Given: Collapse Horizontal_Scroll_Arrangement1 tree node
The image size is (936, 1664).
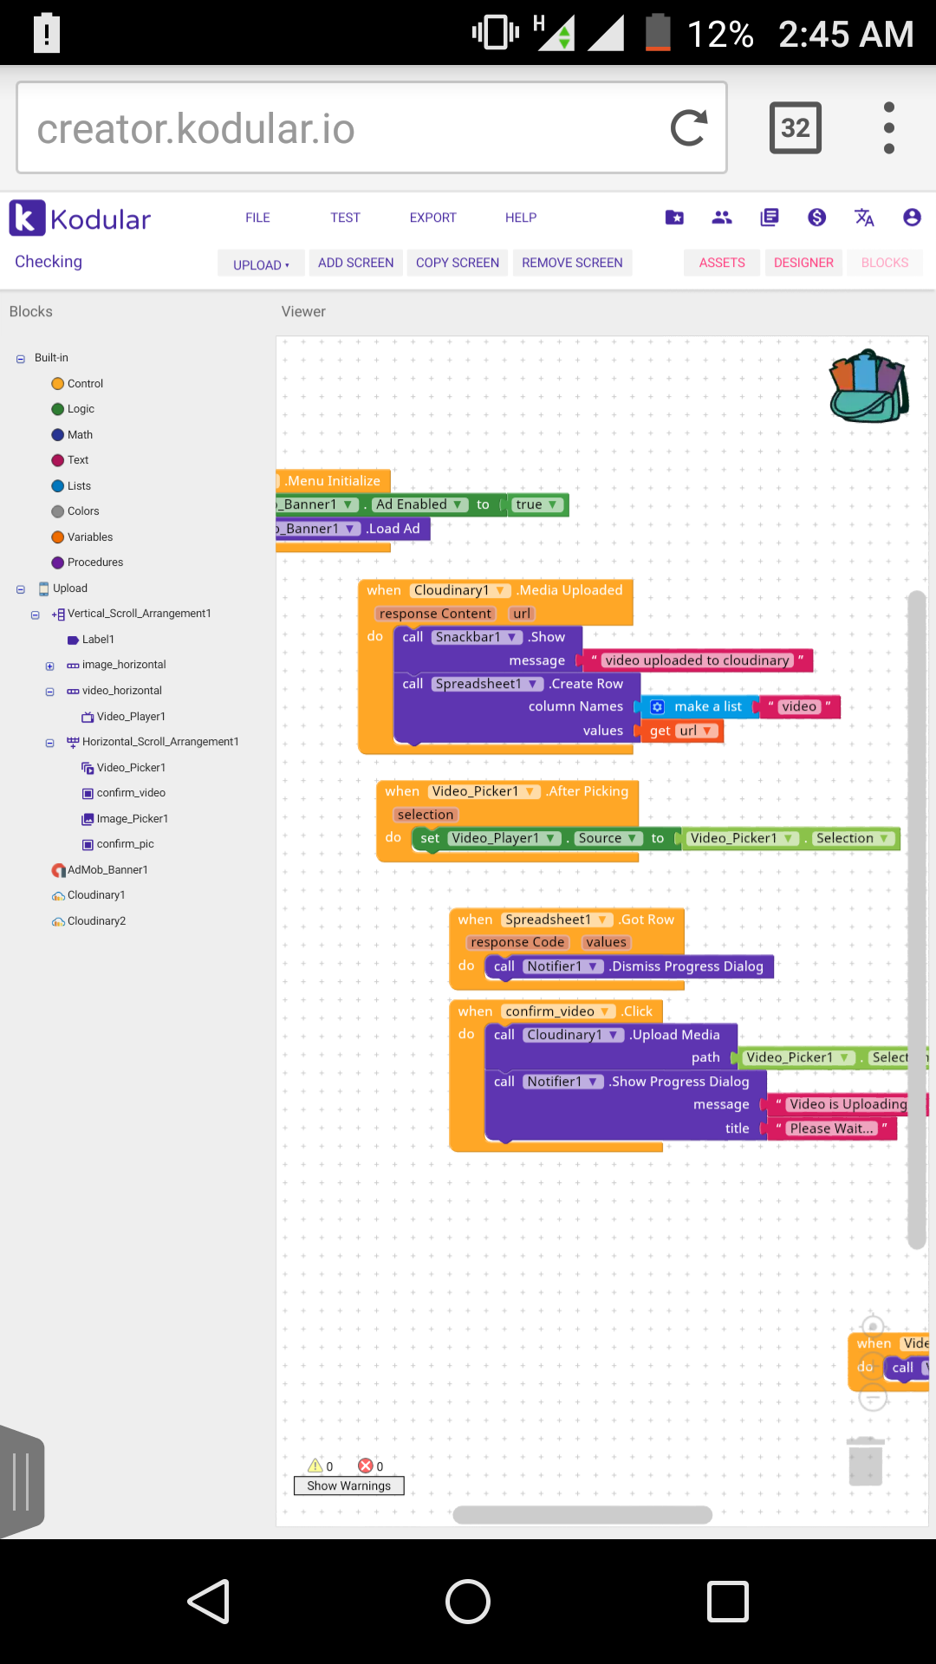Looking at the screenshot, I should (49, 743).
